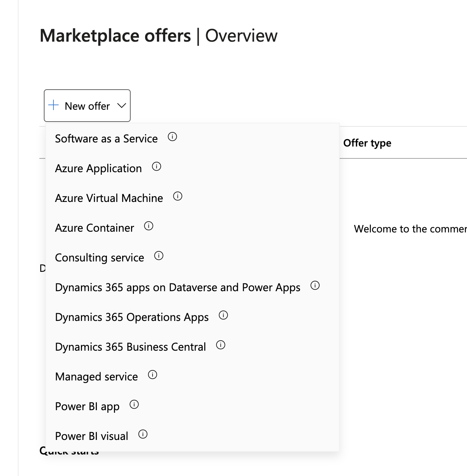Click the plus icon in New offer

coord(53,105)
